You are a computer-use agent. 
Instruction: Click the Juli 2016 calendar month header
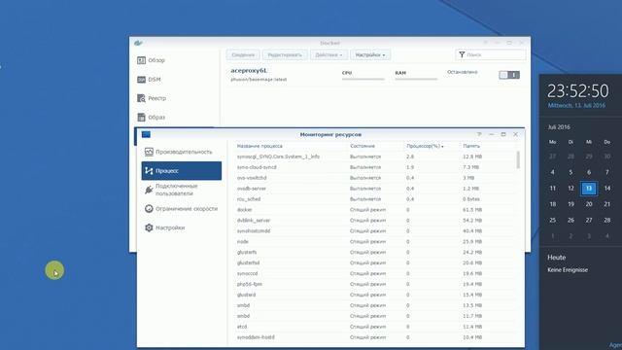(x=559, y=127)
